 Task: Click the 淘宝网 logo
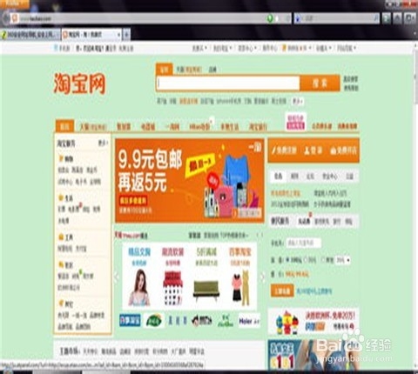[79, 83]
